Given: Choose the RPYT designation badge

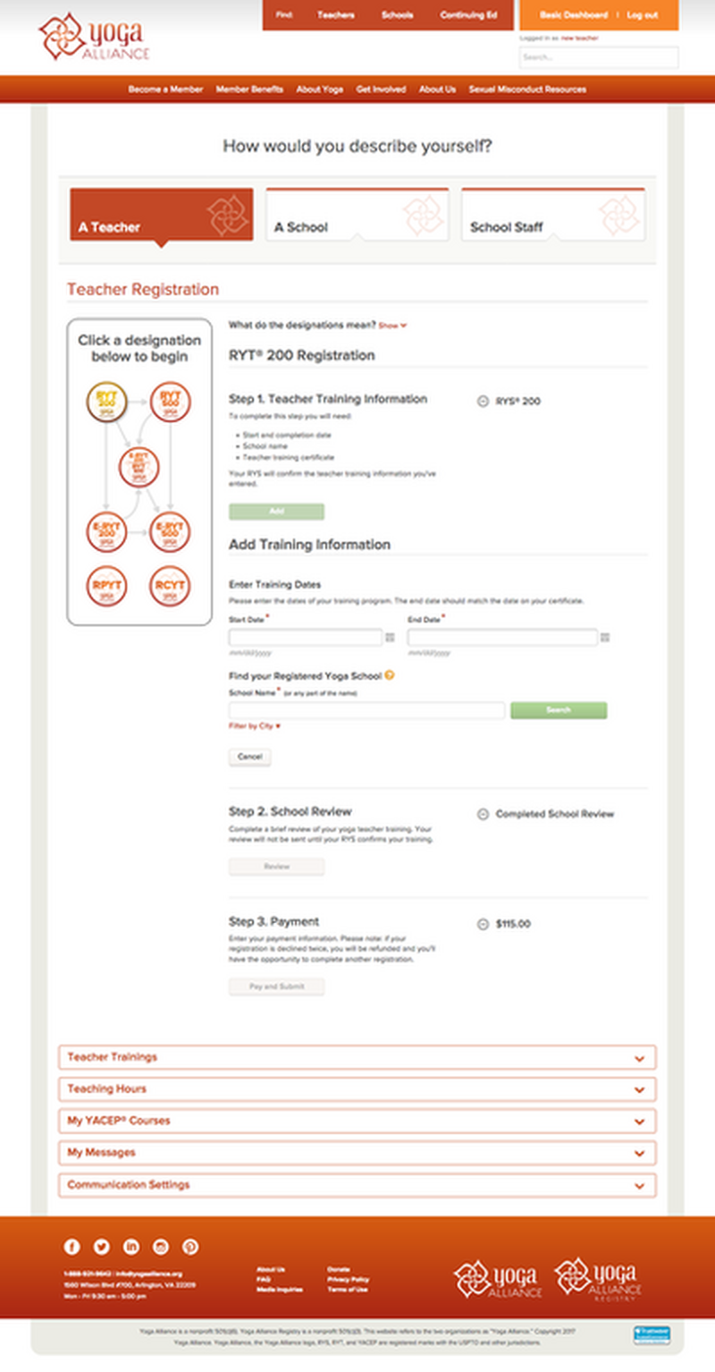Looking at the screenshot, I should (107, 588).
